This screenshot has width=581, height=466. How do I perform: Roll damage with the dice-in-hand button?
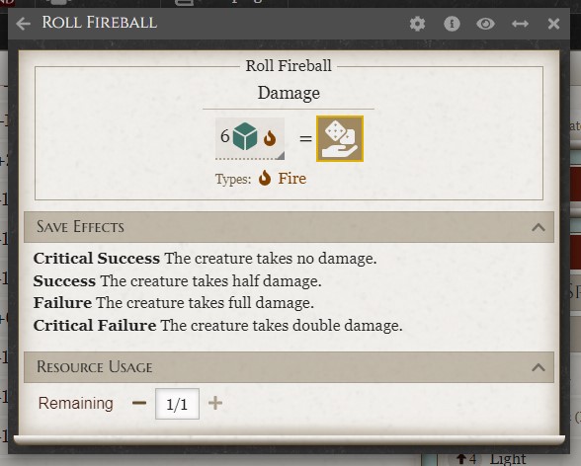pyautogui.click(x=340, y=138)
